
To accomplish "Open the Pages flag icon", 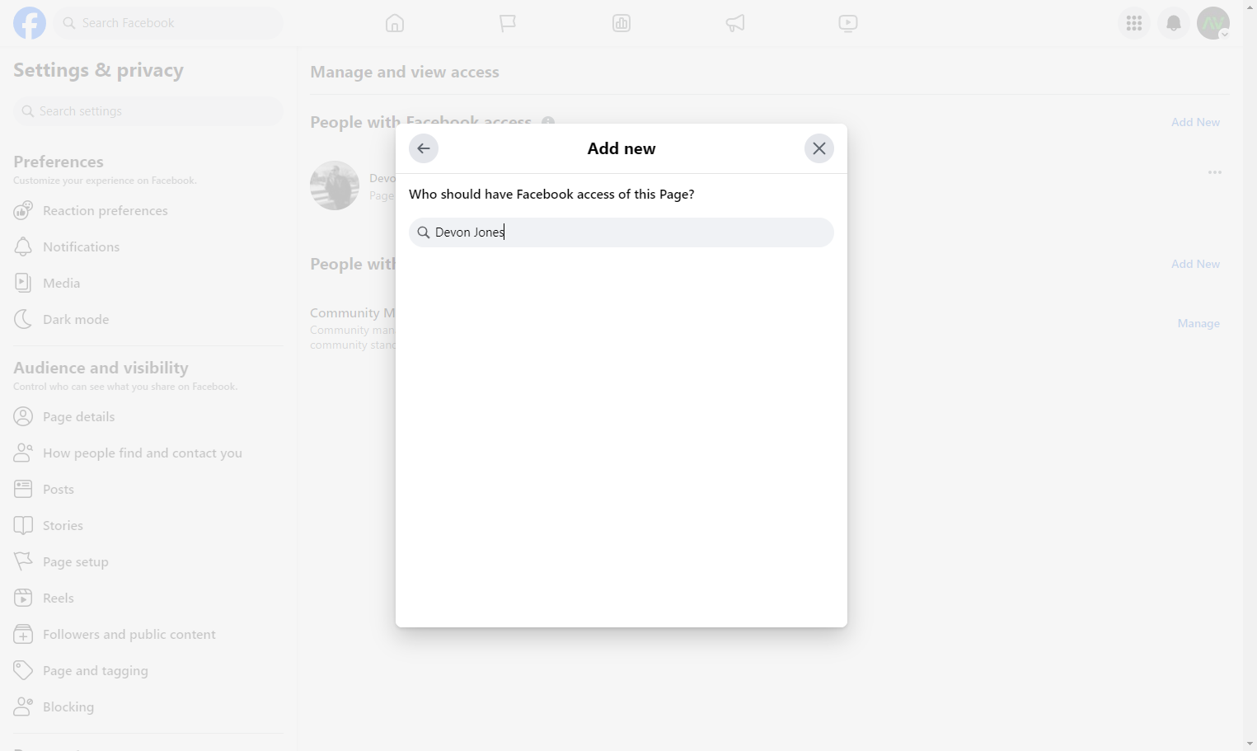I will point(508,23).
